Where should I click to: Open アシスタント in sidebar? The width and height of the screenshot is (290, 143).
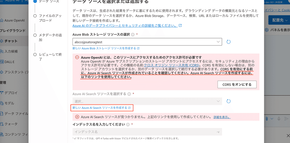(x=16, y=72)
